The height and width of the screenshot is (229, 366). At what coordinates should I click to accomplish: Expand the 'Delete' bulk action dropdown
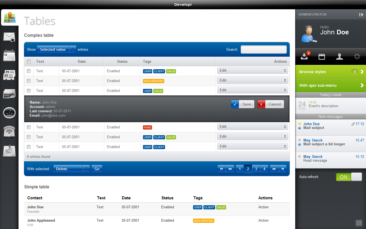(x=71, y=169)
